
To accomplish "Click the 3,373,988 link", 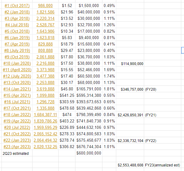I will click(45, 70).
